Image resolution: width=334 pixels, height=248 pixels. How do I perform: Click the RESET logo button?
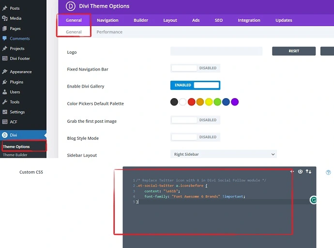coord(294,51)
